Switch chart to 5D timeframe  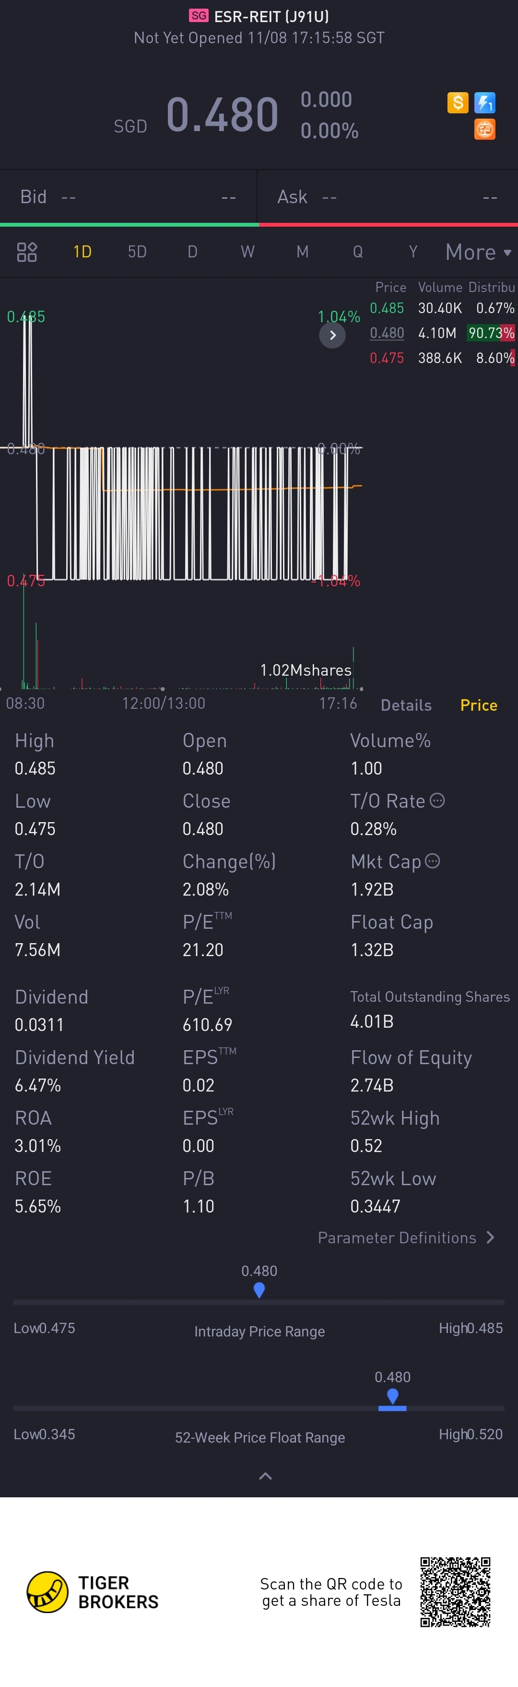[x=137, y=252]
